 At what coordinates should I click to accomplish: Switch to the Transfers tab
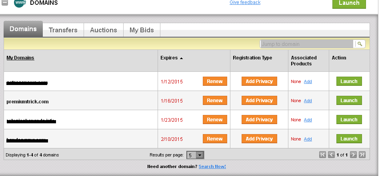[63, 30]
